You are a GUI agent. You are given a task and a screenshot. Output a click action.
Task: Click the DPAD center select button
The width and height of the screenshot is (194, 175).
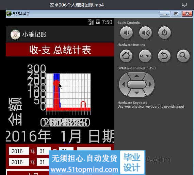pyautogui.click(x=137, y=84)
